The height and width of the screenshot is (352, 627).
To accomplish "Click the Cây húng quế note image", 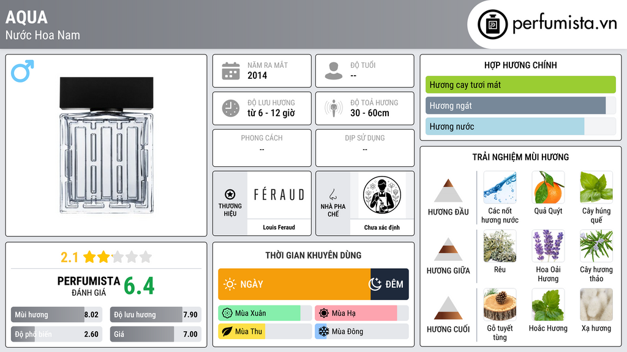I will [x=596, y=187].
